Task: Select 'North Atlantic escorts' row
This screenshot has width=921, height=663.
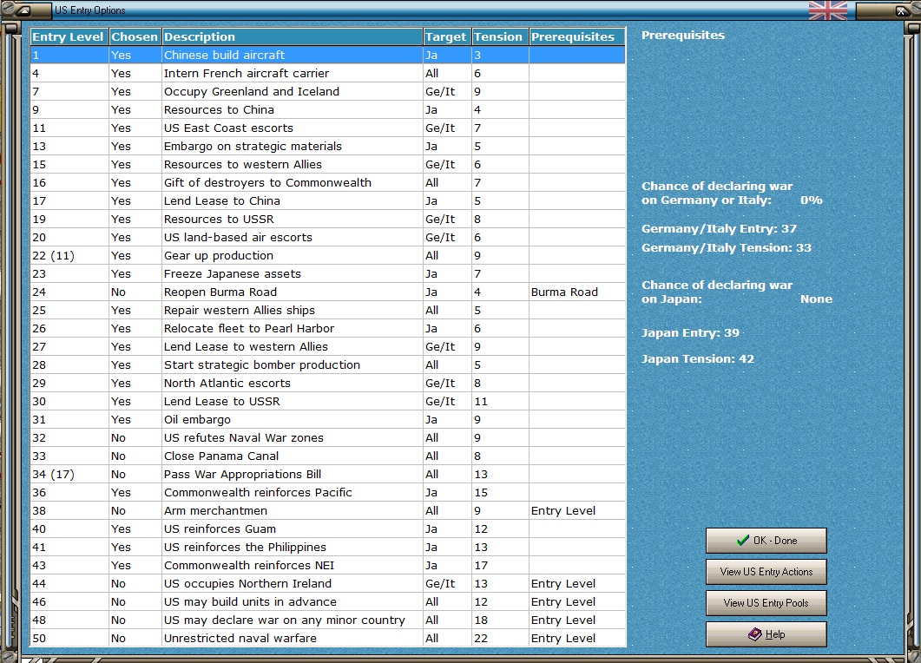Action: coord(328,383)
